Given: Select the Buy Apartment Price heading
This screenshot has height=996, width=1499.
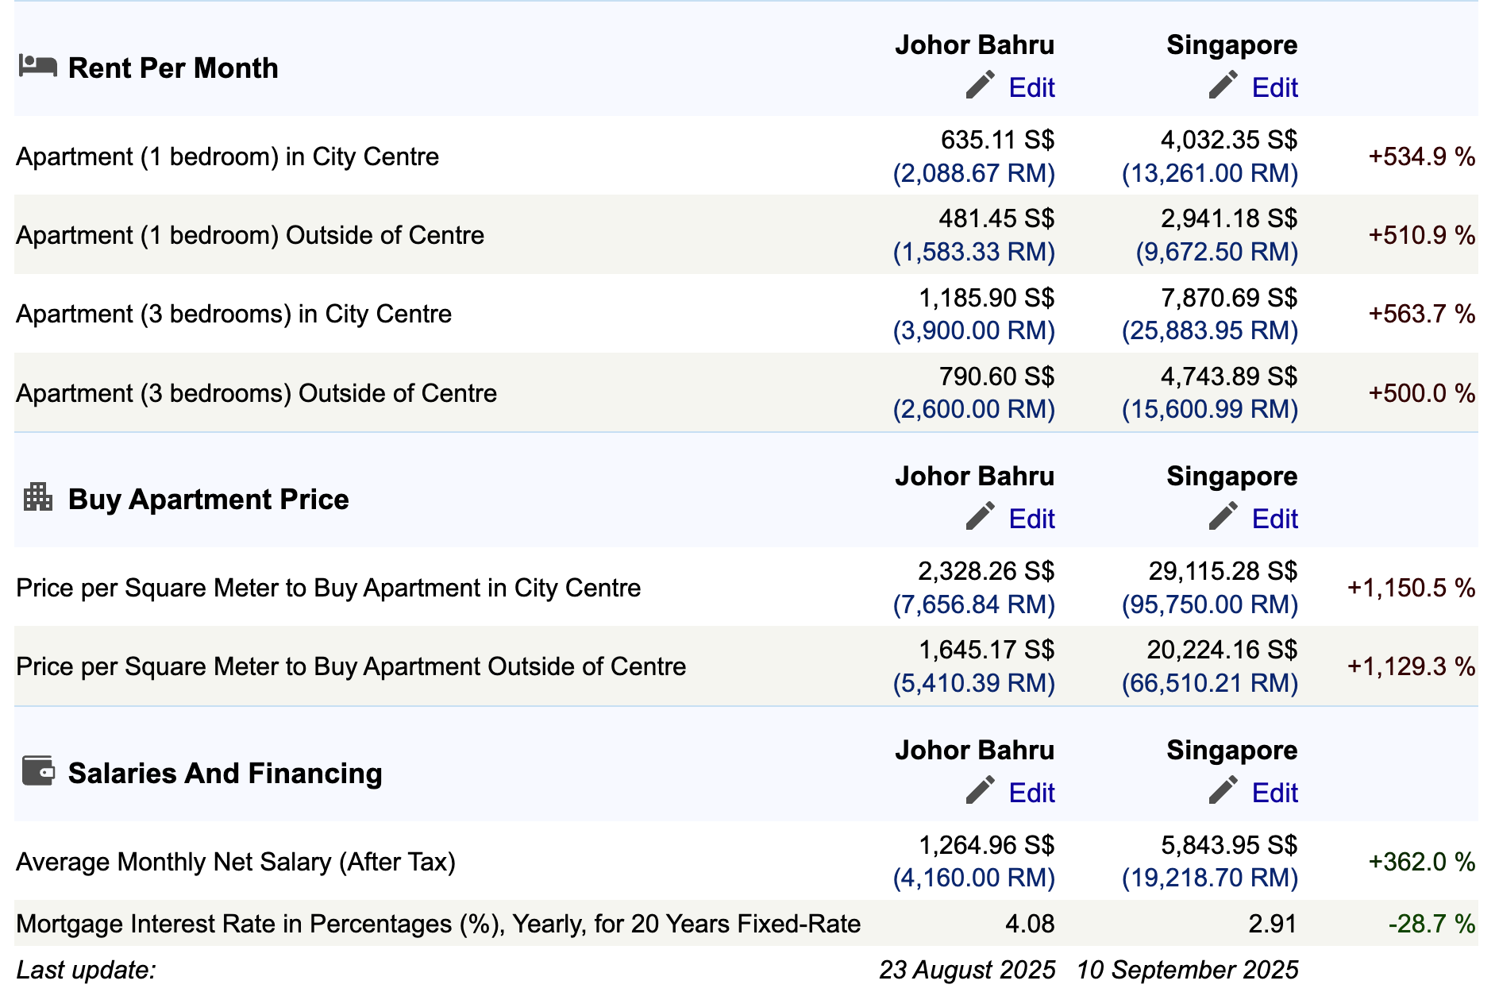Looking at the screenshot, I should (x=208, y=500).
